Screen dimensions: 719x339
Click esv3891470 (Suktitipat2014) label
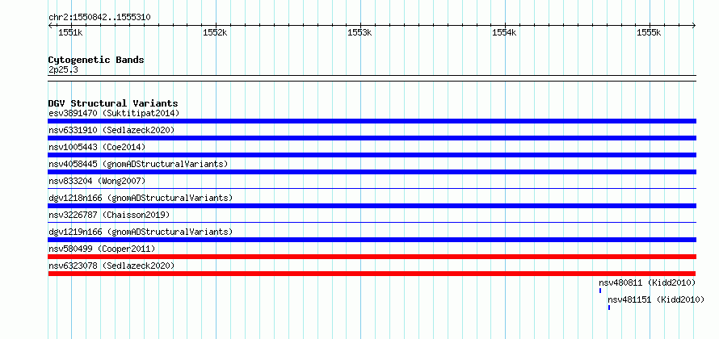pos(114,113)
